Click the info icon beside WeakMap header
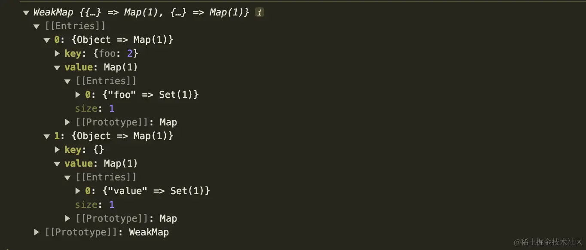Image resolution: width=586 pixels, height=250 pixels. click(259, 12)
